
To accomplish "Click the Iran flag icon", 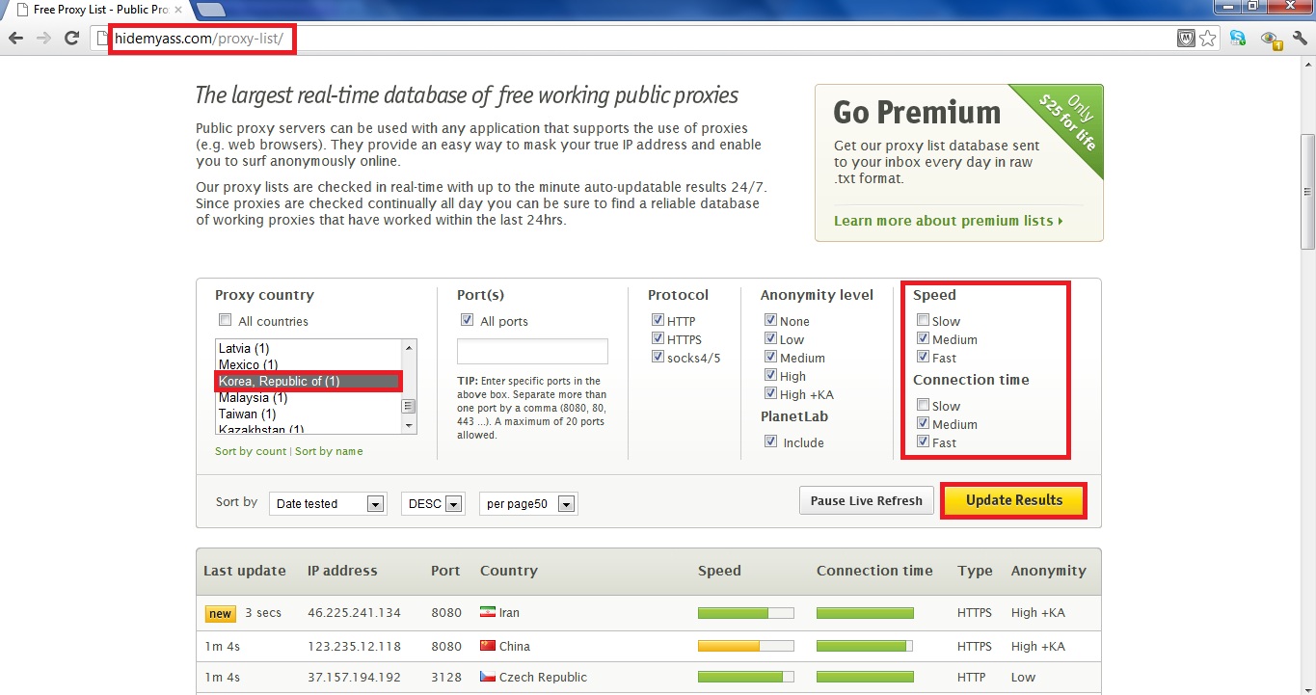I will (x=487, y=612).
